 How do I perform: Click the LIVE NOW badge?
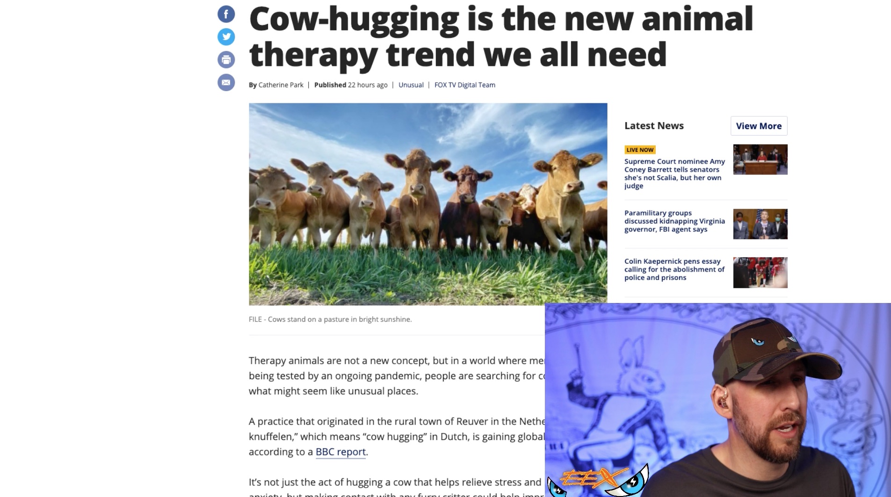[x=640, y=150]
